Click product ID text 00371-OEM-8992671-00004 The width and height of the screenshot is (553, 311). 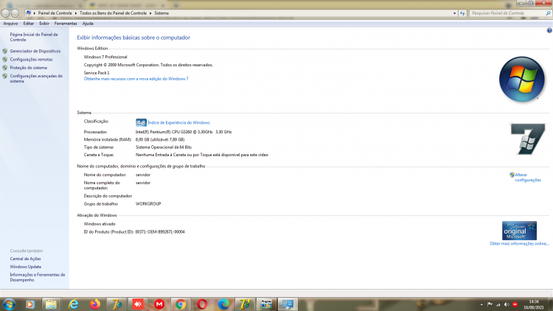coord(160,232)
